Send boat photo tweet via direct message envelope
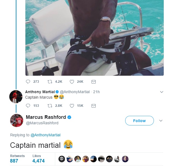The height and width of the screenshot is (168, 173). click(93, 82)
